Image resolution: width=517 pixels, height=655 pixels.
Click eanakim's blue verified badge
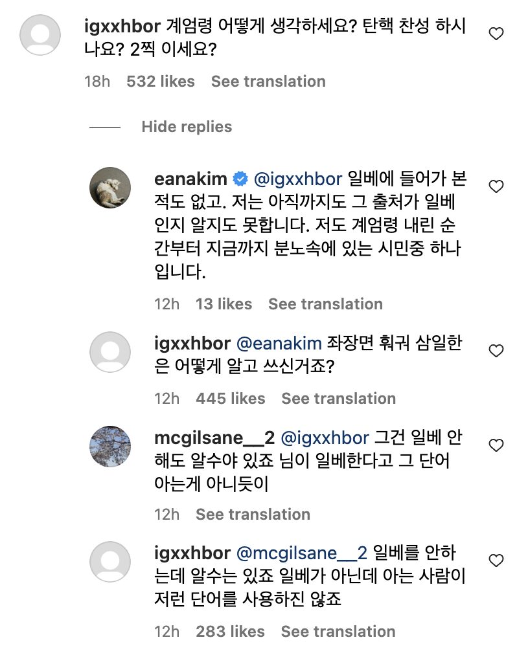[x=239, y=178]
